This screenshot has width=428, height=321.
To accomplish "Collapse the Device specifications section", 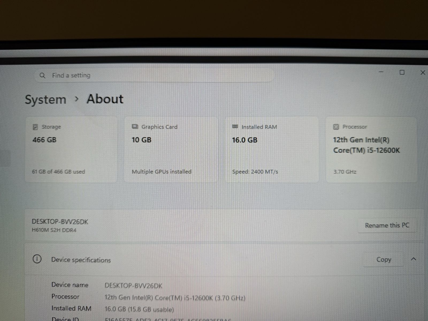I will pos(413,259).
